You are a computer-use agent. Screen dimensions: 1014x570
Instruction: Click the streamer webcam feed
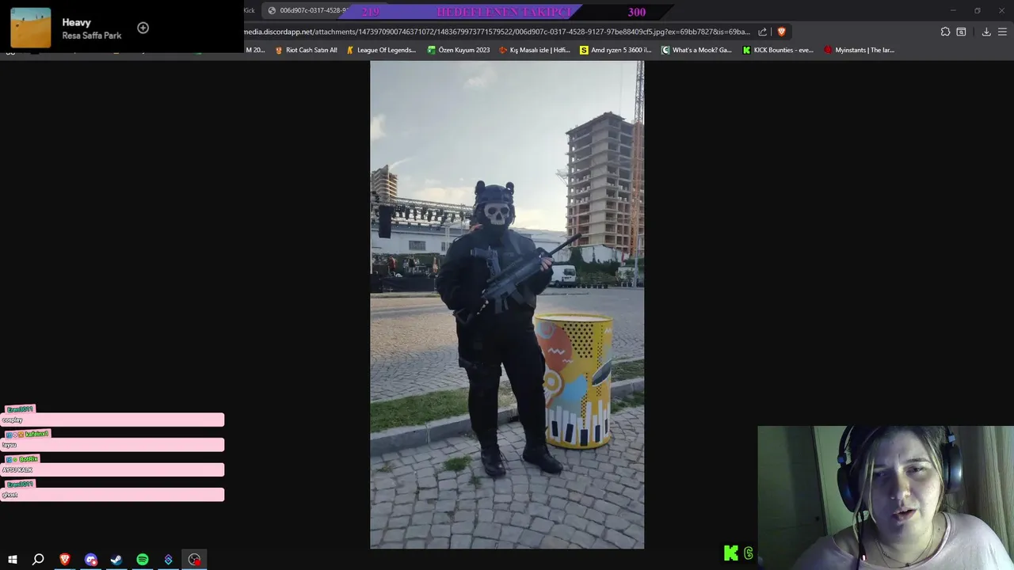point(886,497)
